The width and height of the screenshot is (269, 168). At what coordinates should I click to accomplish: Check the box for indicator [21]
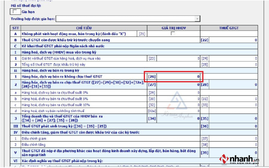(173, 34)
